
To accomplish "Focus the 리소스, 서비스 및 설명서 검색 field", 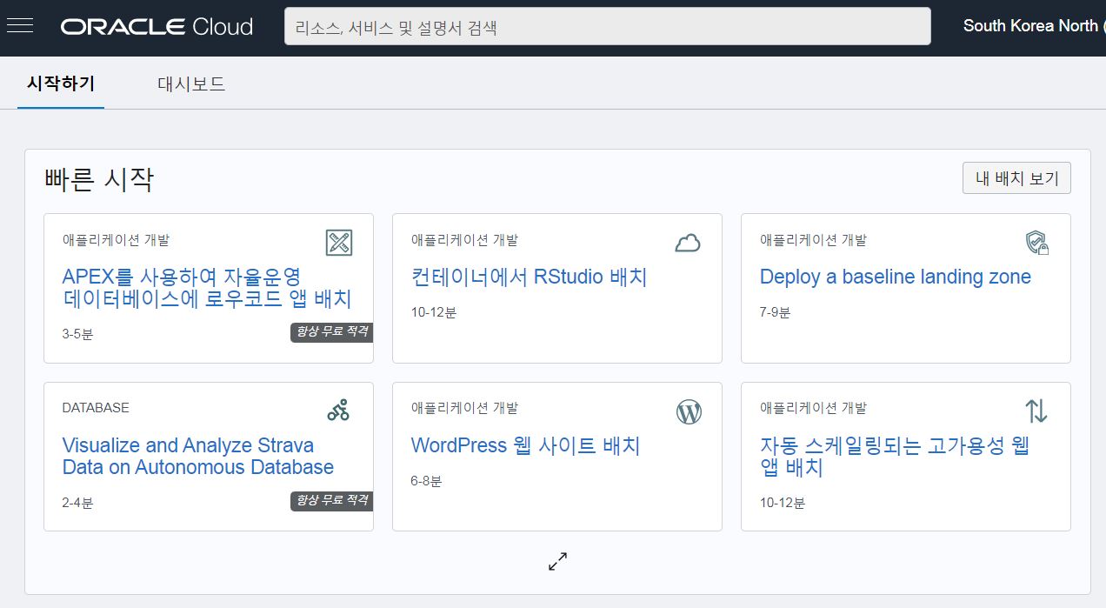I will tap(607, 26).
